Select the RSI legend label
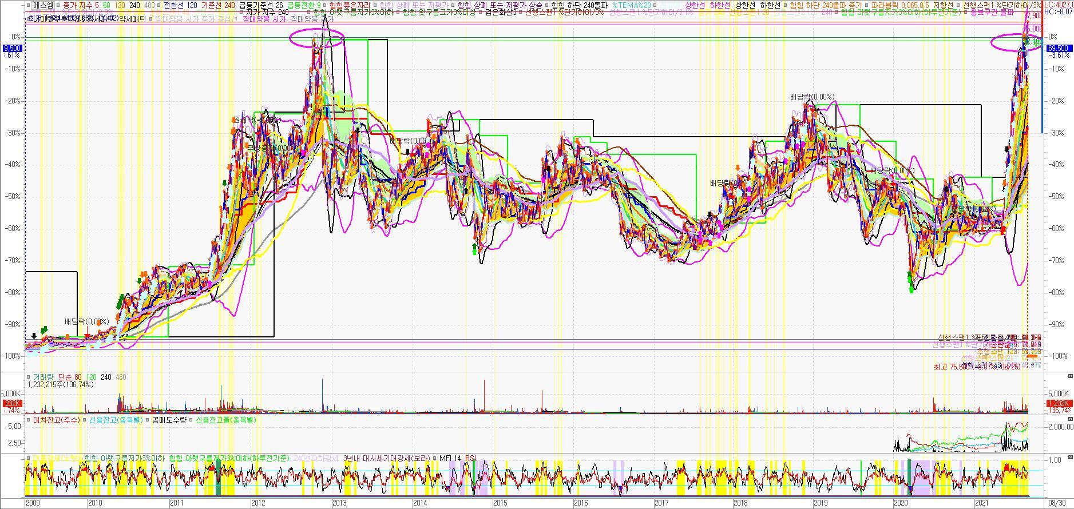Image resolution: width=1074 pixels, height=509 pixels. click(x=470, y=458)
